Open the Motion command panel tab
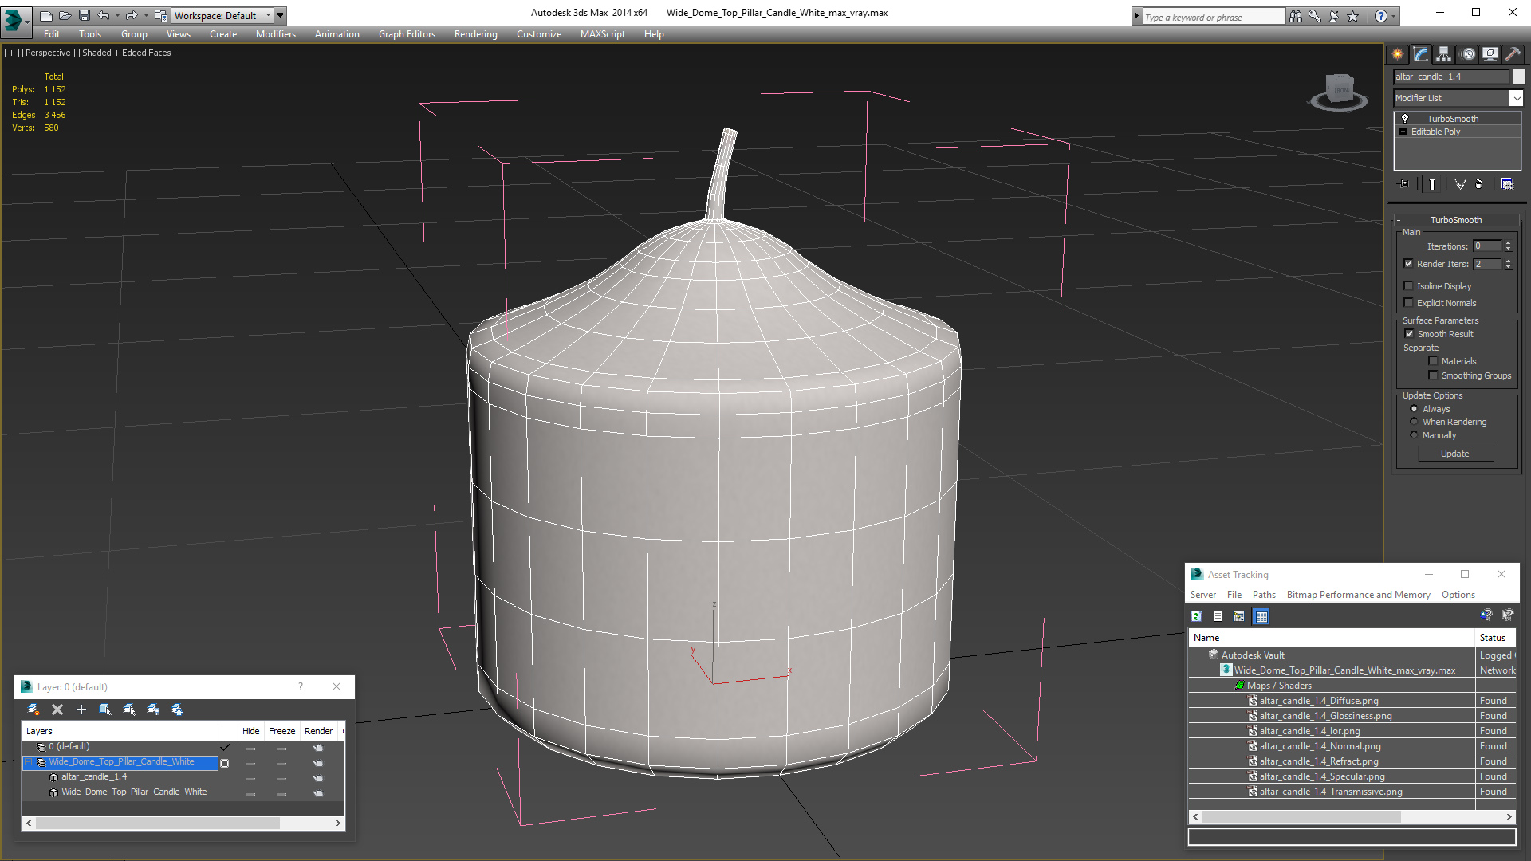 pos(1468,54)
